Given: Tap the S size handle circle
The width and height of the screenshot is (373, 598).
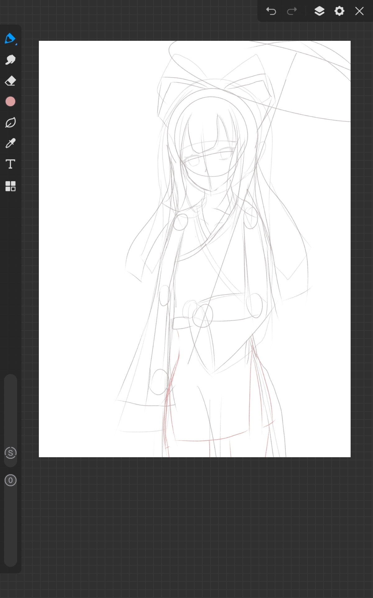Looking at the screenshot, I should 10,453.
